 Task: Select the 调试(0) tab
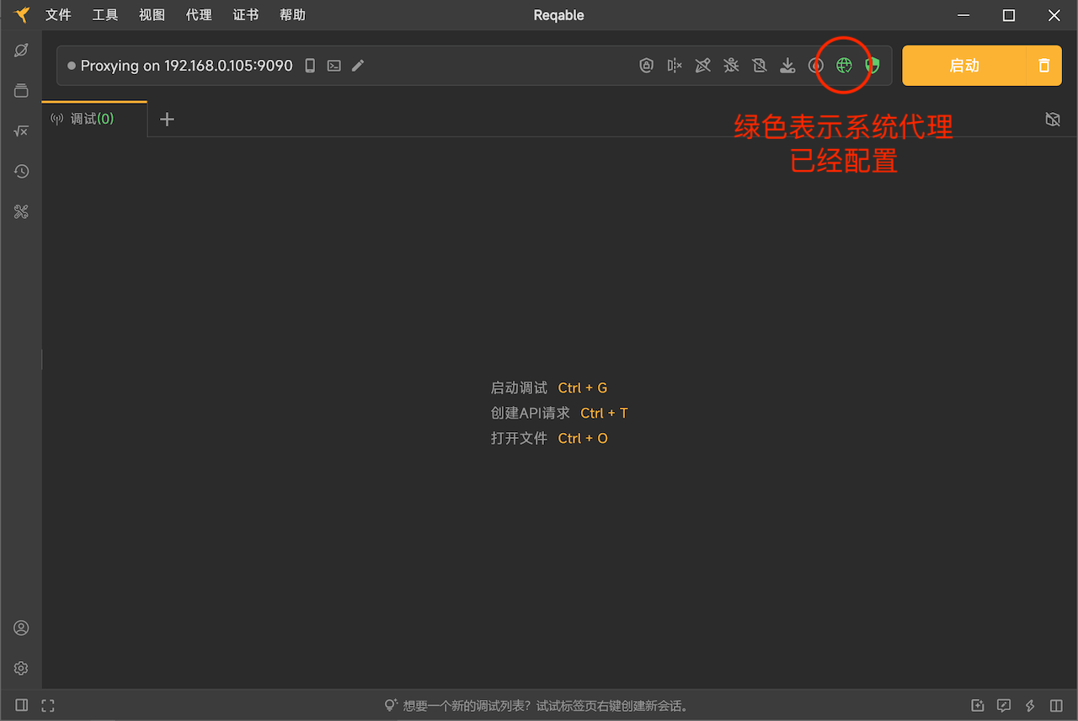pos(94,119)
